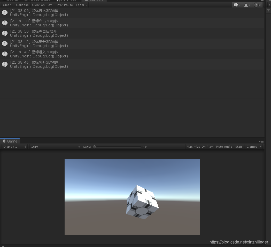The height and width of the screenshot is (247, 271).
Task: Toggle Mute Audio in the Game view
Action: pyautogui.click(x=224, y=147)
